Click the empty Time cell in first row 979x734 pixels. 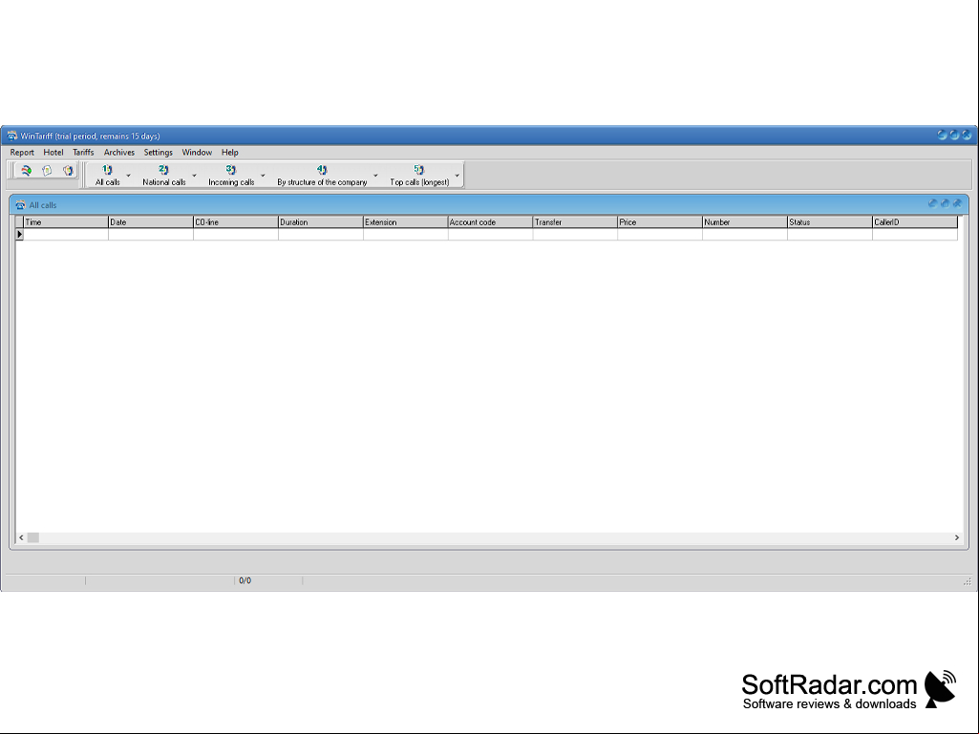tap(66, 234)
